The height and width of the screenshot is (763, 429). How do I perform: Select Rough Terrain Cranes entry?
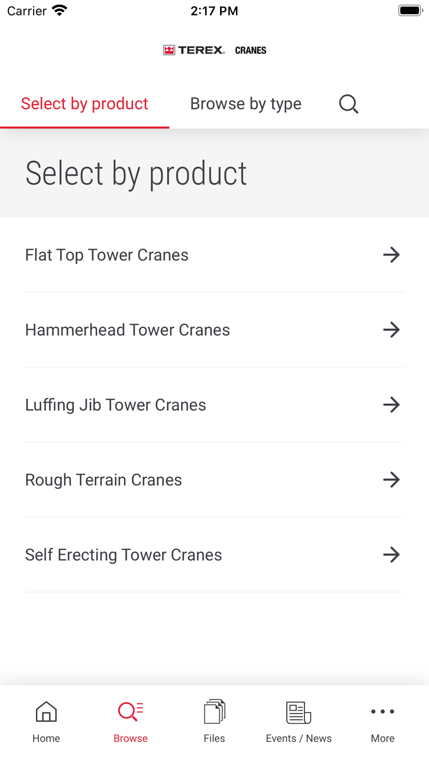103,480
